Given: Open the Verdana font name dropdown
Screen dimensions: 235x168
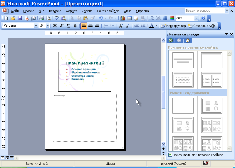Looking at the screenshot, I should click(36, 26).
